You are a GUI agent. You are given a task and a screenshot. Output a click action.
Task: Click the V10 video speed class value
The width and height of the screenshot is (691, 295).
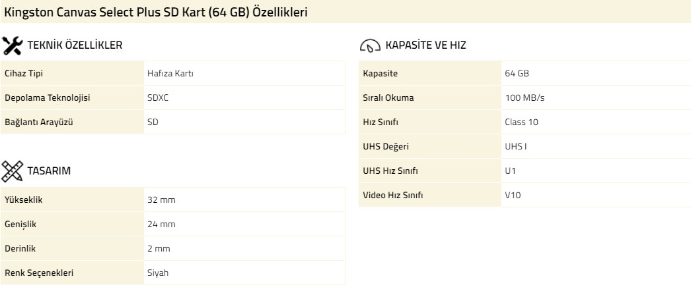pyautogui.click(x=513, y=196)
